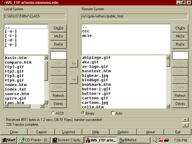Open Screen Capture taskbar item
The image size is (192, 144).
pos(67,140)
